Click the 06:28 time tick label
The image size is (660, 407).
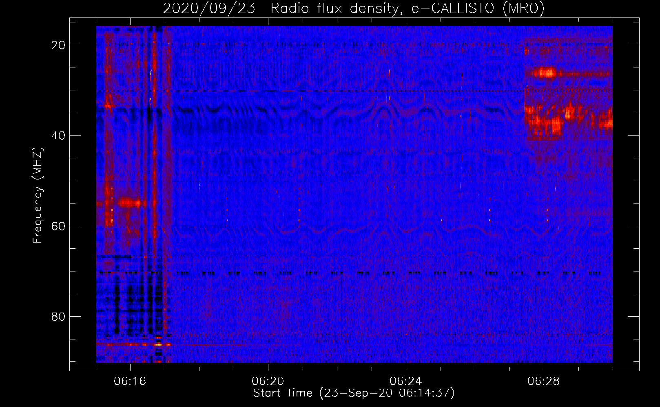pos(544,381)
